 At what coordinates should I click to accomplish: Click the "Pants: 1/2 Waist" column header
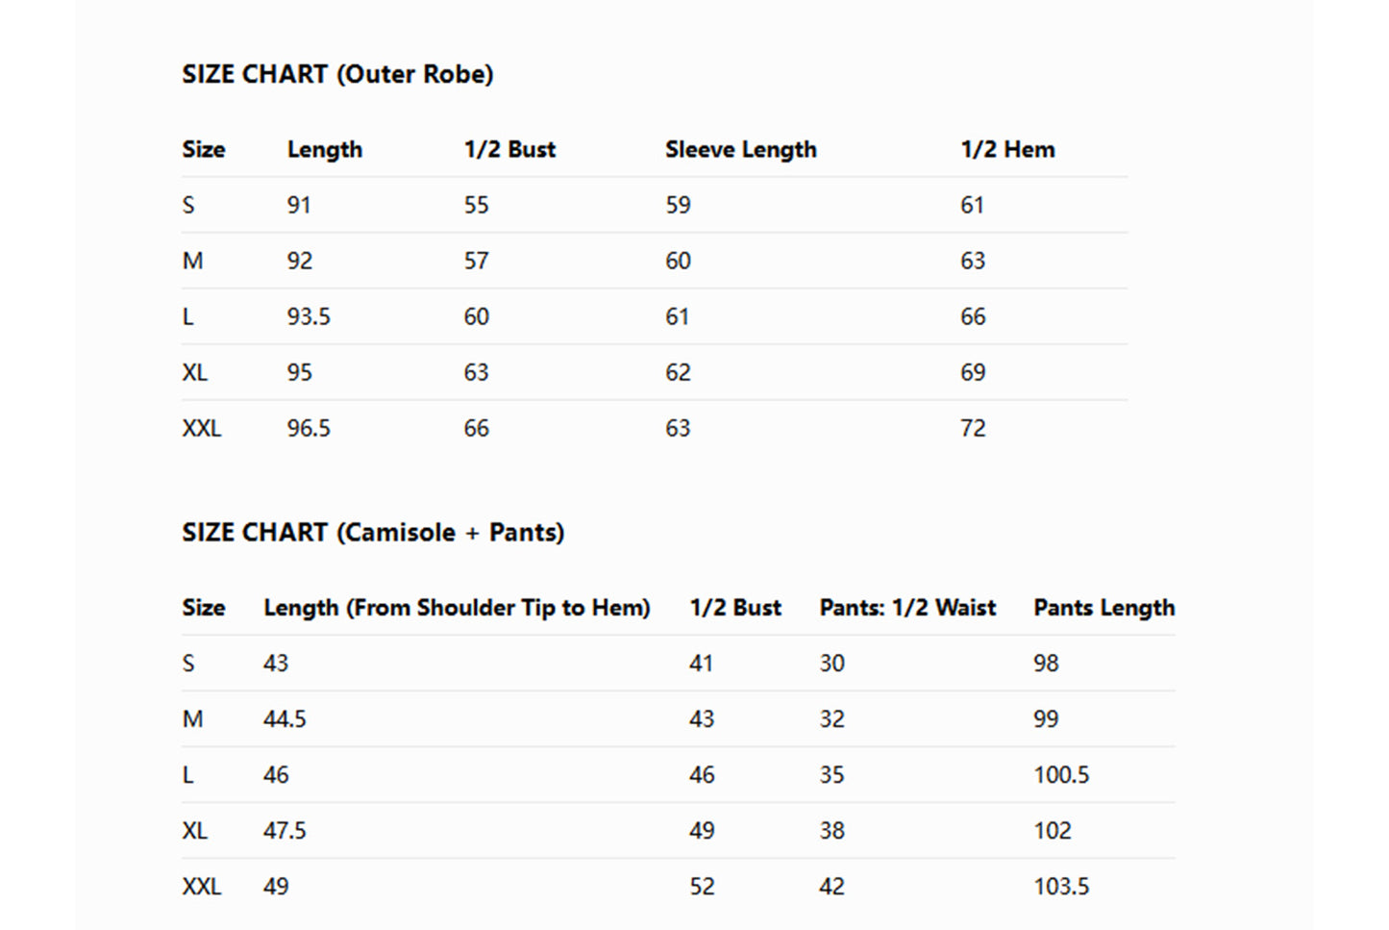tap(907, 608)
